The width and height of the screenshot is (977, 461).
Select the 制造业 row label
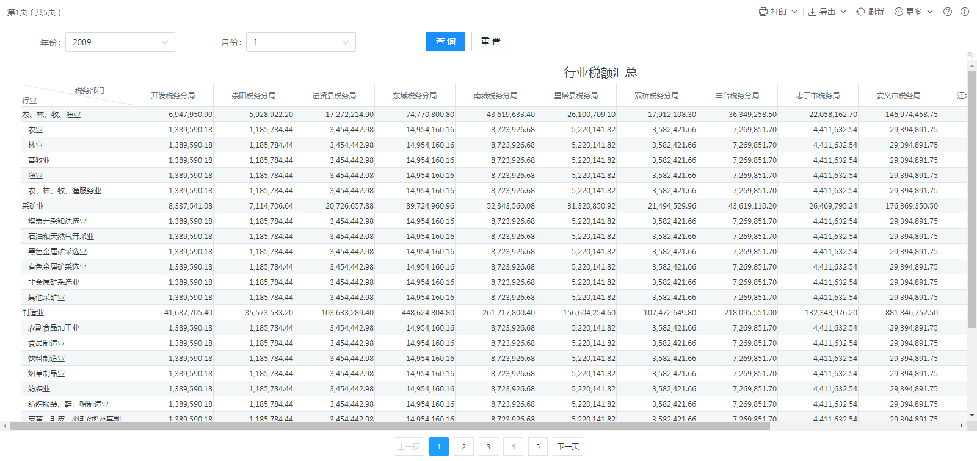click(33, 313)
